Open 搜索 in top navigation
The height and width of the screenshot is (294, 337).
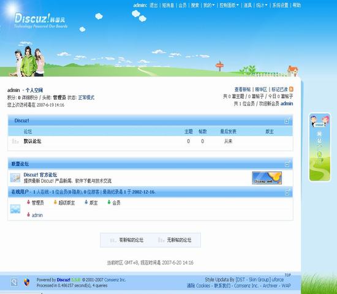pos(195,5)
